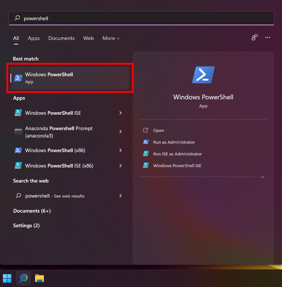The image size is (282, 287).
Task: Click the search box containing powershell
Action: [141, 18]
